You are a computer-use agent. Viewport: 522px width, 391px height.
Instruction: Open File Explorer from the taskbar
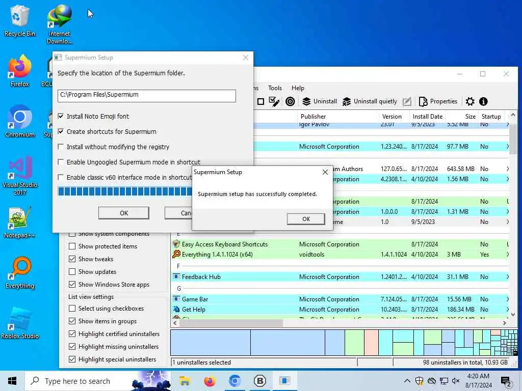coord(184,381)
